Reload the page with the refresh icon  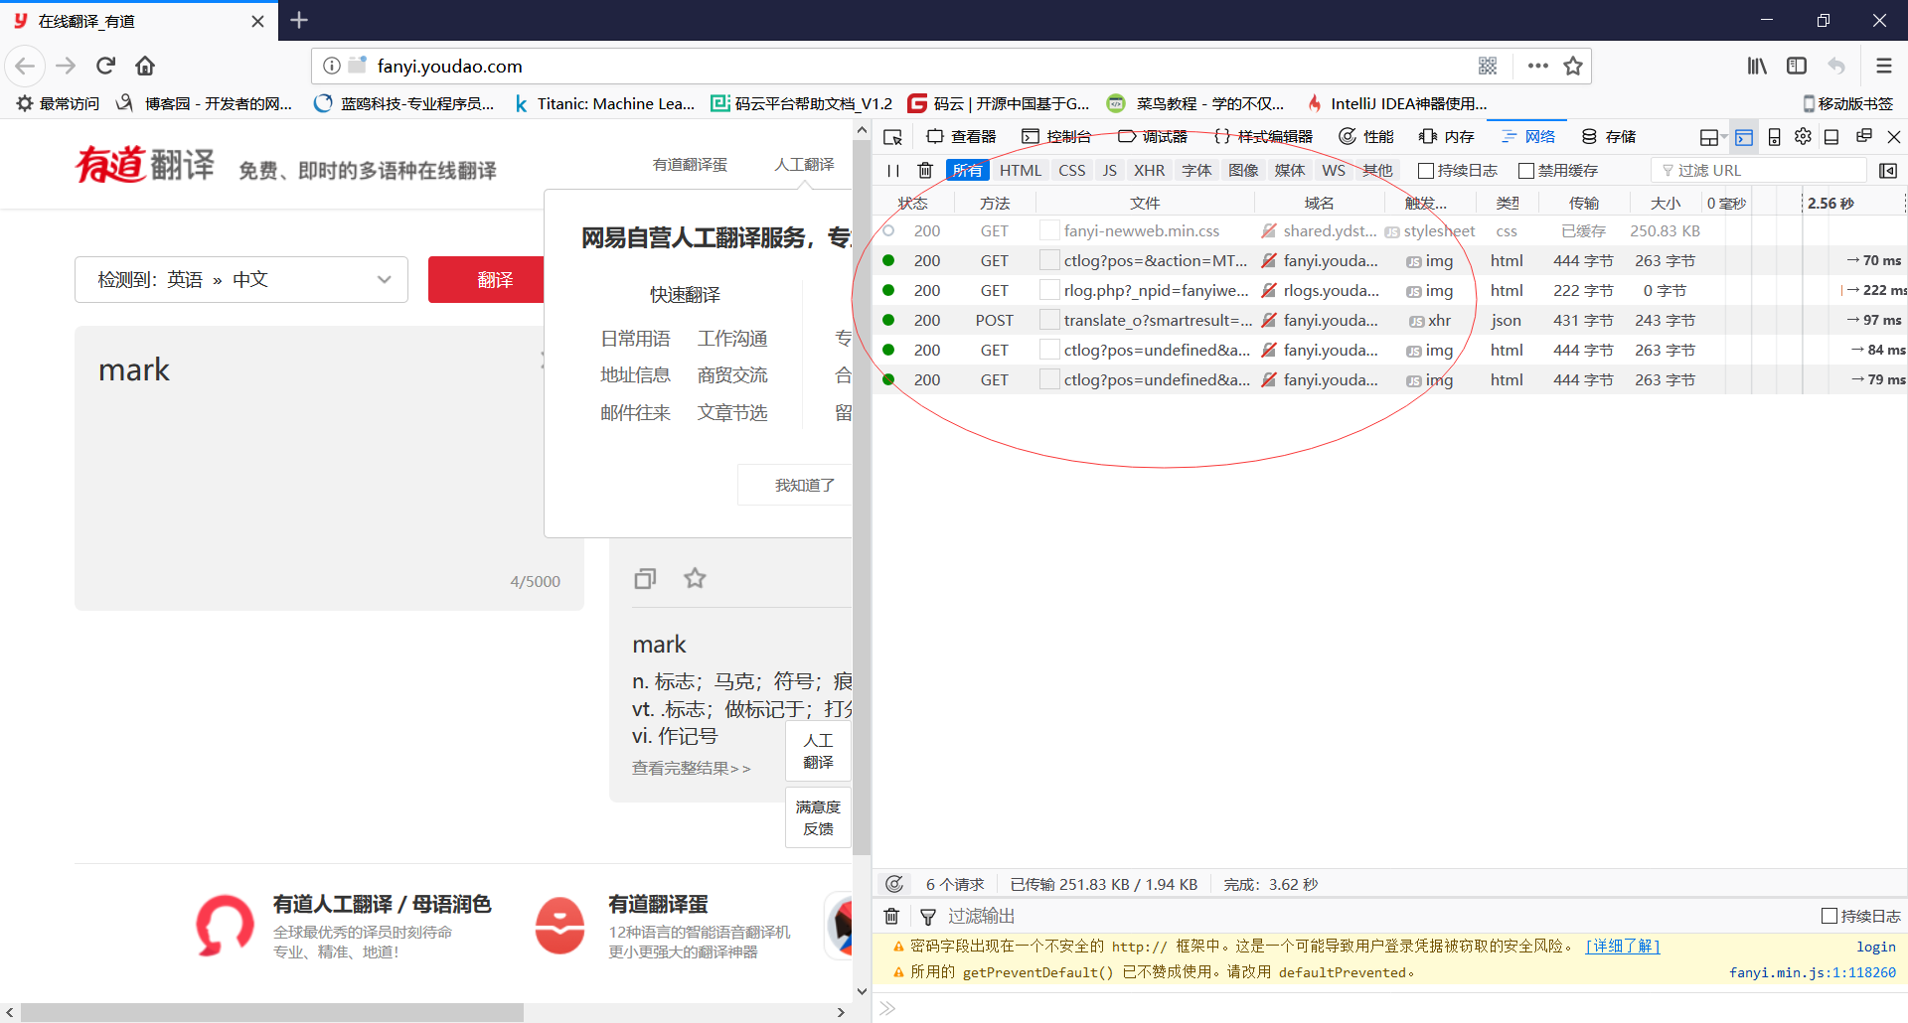(105, 66)
